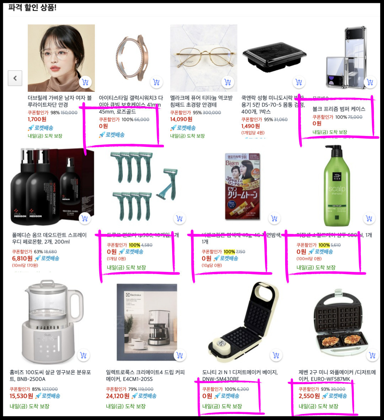Open 홈비즈 분유포트 BNB-2500A title link
Image resolution: width=384 pixels, height=420 pixels.
click(x=50, y=376)
